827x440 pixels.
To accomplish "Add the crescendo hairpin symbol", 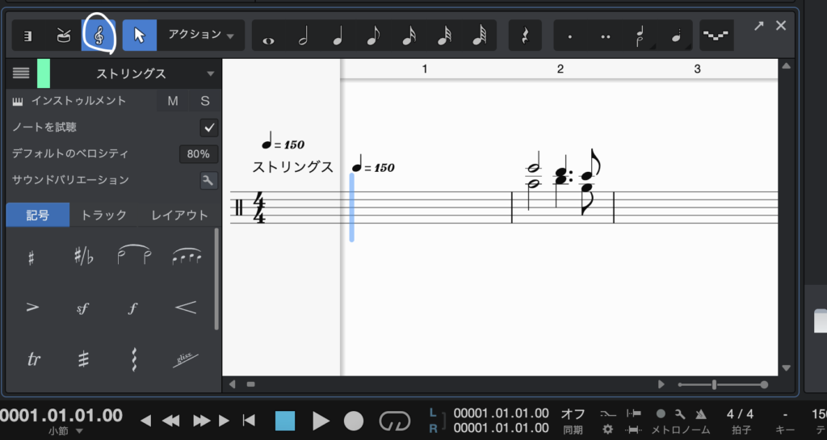I will point(185,308).
